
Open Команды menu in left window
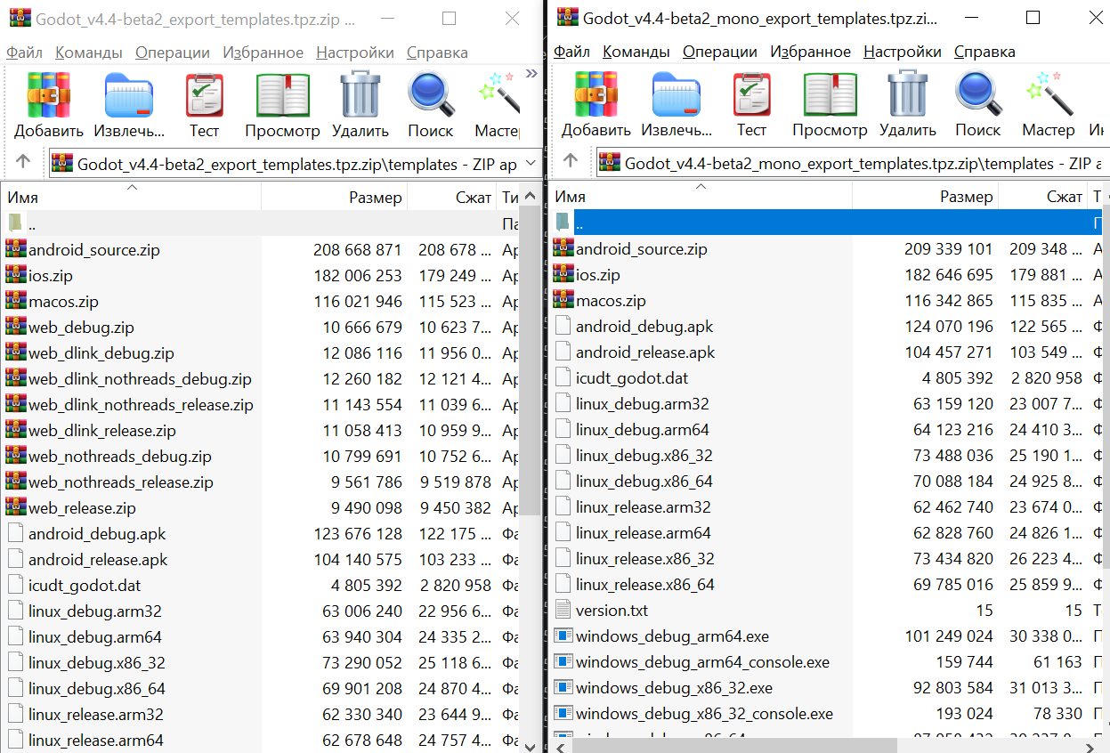tap(89, 53)
